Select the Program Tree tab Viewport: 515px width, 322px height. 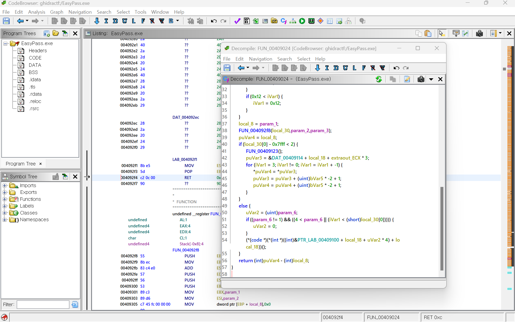click(21, 164)
